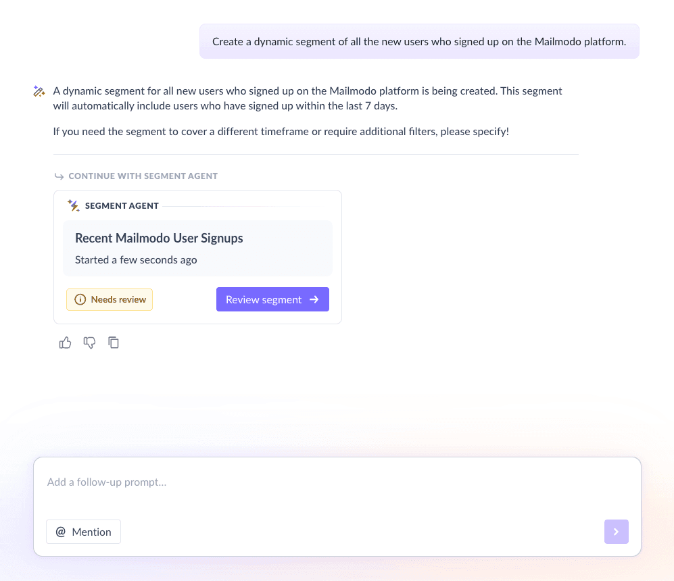This screenshot has height=581, width=674.
Task: Like the agent response with thumbs up
Action: pyautogui.click(x=65, y=343)
